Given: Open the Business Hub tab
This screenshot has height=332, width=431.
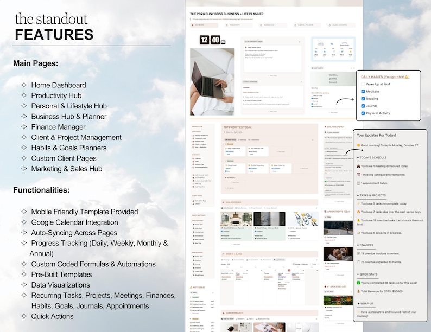Looking at the screenshot, I should click(x=272, y=25).
